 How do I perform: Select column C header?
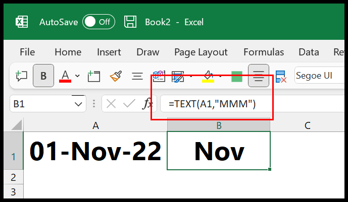308,125
